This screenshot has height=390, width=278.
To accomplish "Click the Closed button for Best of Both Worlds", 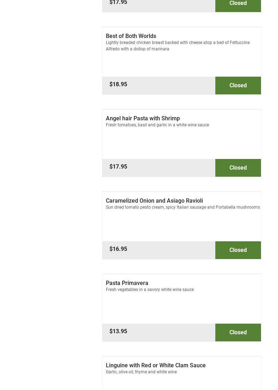I will point(238,86).
